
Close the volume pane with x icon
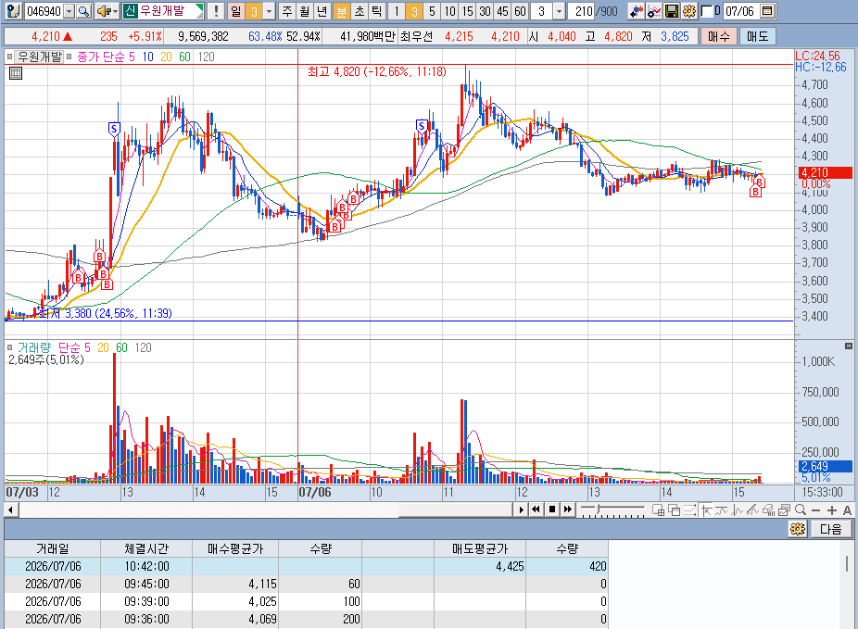(848, 346)
